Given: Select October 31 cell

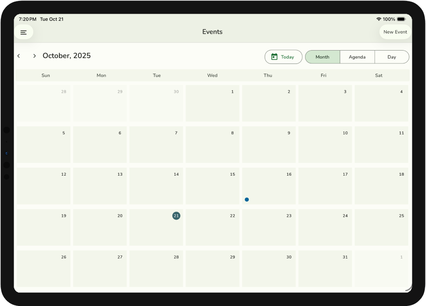Looking at the screenshot, I should click(325, 269).
